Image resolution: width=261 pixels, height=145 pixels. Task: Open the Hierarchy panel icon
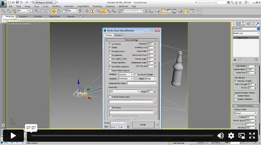[243, 24]
